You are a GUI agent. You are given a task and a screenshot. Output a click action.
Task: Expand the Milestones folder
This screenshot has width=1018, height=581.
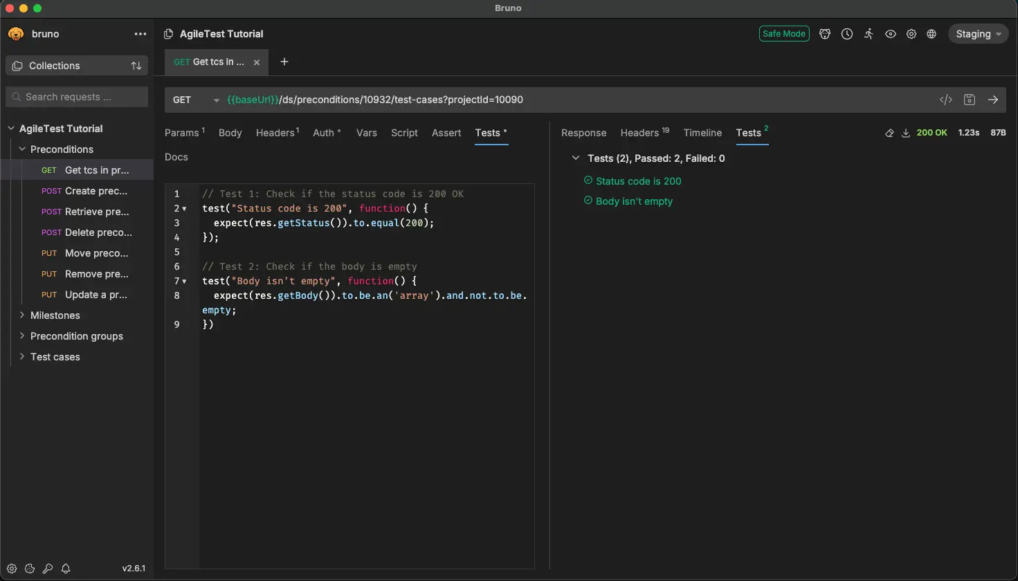tap(22, 315)
